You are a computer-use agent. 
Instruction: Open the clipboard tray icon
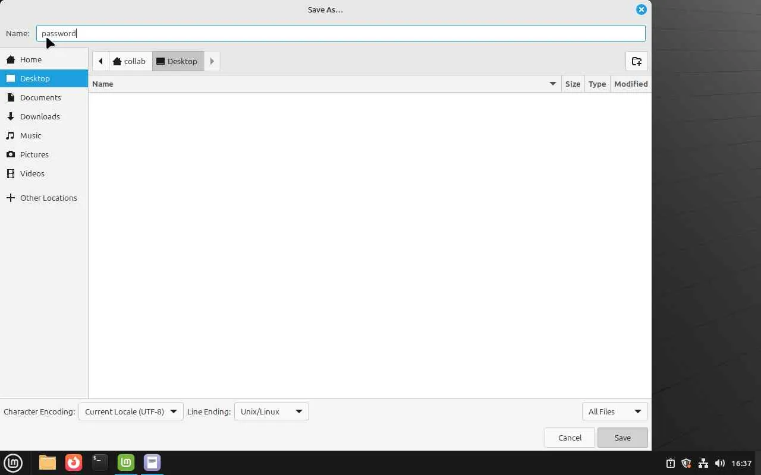point(670,463)
